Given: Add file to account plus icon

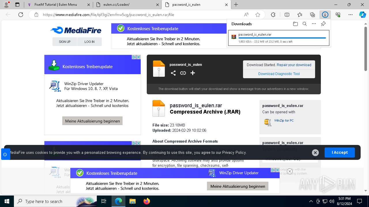Looking at the screenshot, I should pos(193,73).
